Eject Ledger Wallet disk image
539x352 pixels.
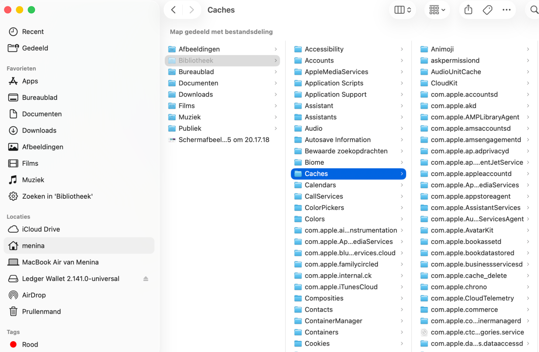coord(146,279)
